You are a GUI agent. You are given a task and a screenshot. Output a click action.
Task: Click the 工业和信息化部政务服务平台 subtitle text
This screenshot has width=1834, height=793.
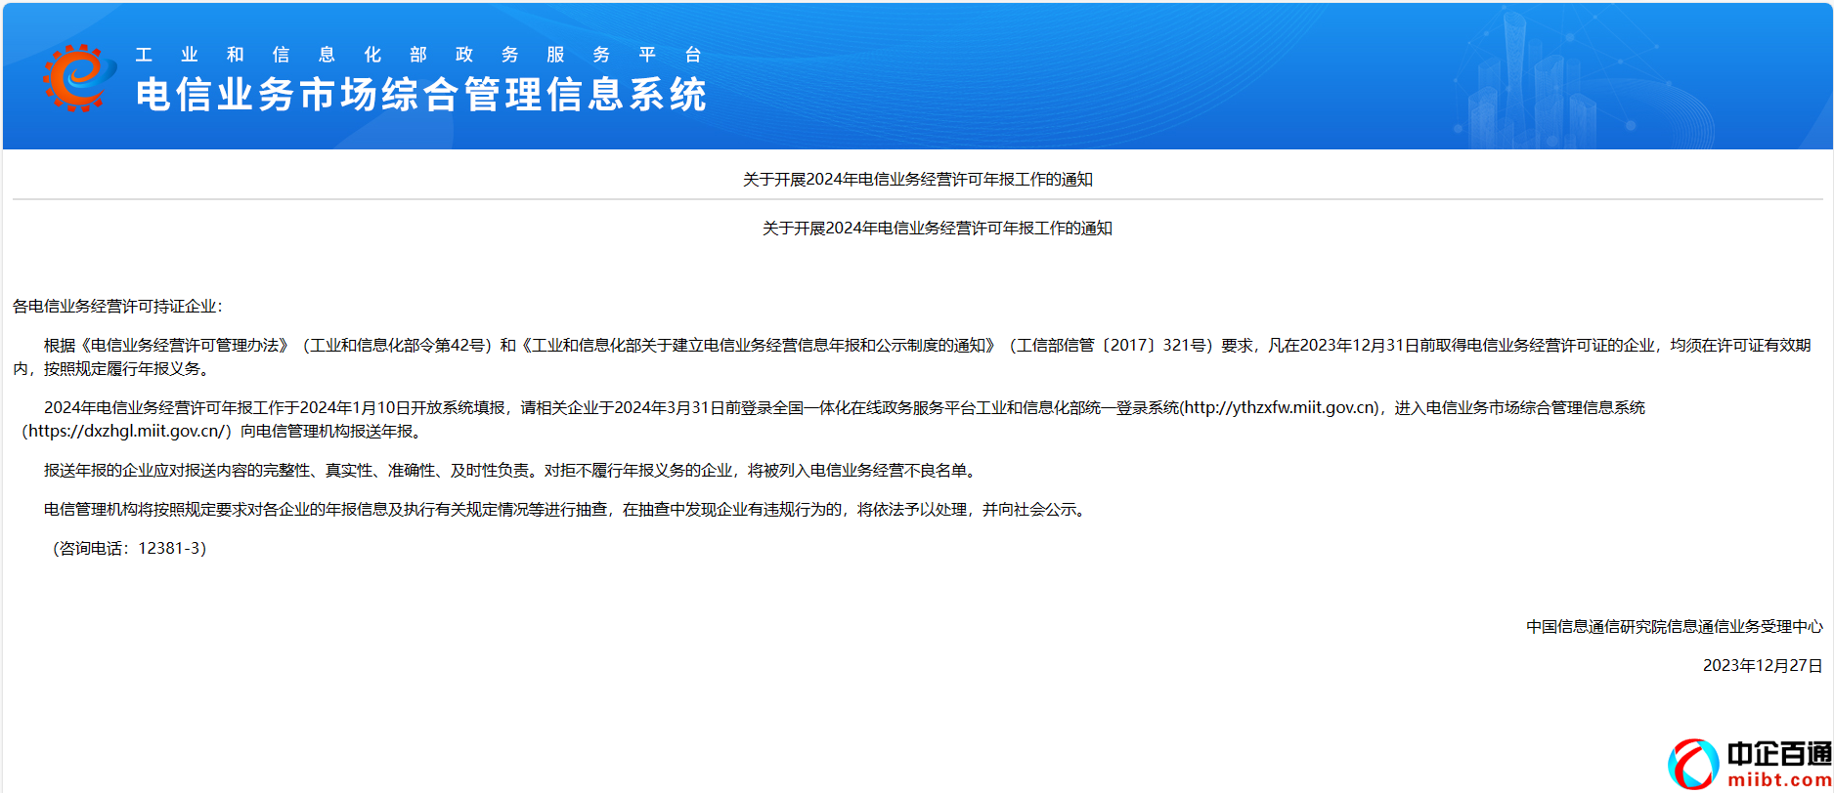point(418,55)
